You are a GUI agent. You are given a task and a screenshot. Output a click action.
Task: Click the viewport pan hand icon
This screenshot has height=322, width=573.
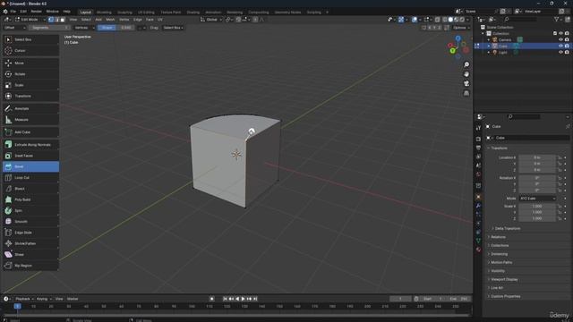(466, 74)
